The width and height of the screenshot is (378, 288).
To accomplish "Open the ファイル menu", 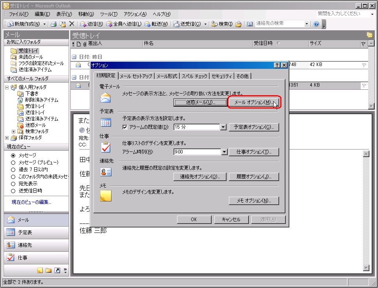I will [18, 14].
